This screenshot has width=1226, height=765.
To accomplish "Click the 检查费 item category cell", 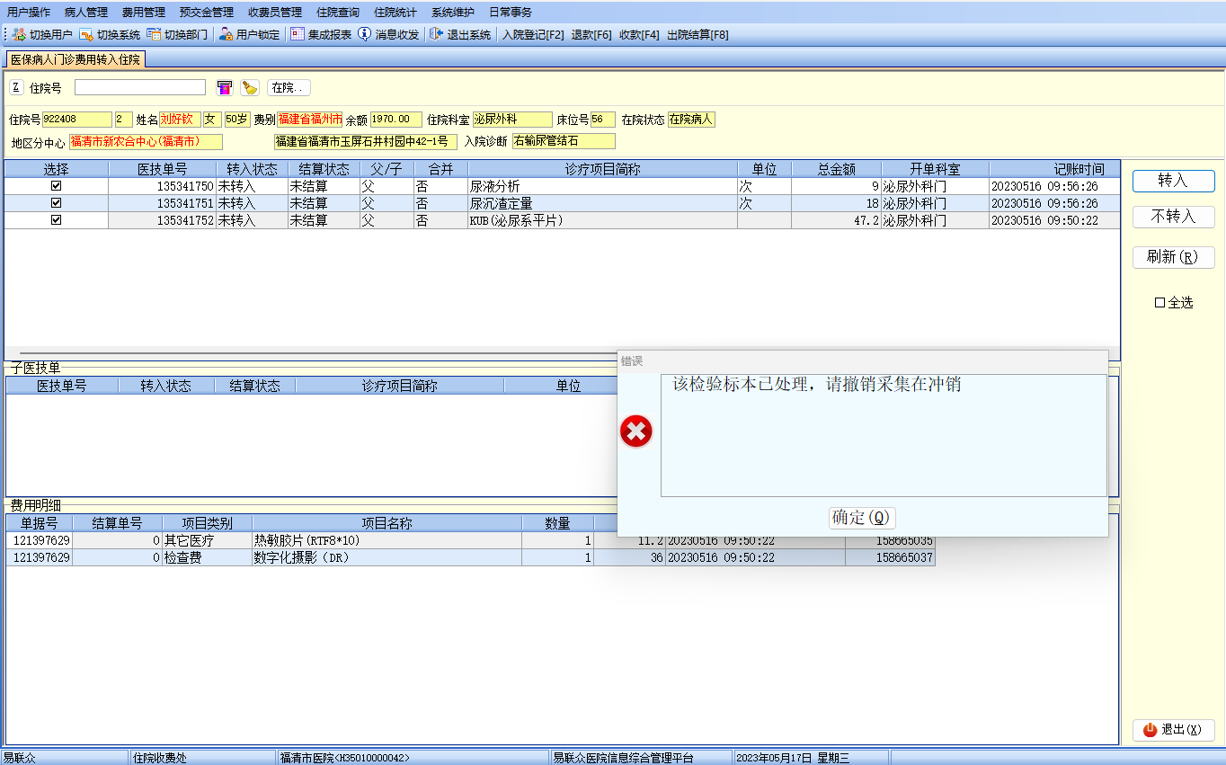I will [x=208, y=557].
